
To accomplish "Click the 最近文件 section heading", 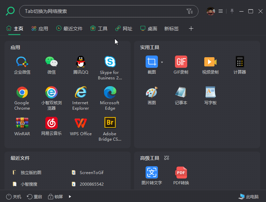I will 20,158.
